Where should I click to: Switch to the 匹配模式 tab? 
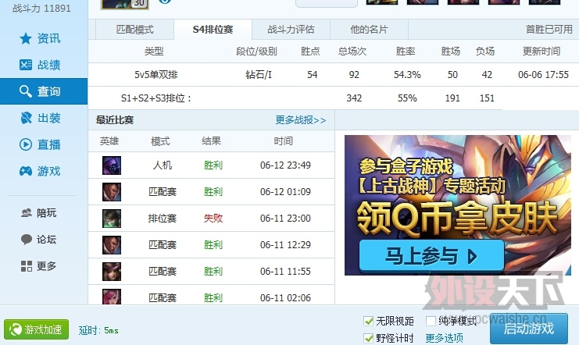134,30
